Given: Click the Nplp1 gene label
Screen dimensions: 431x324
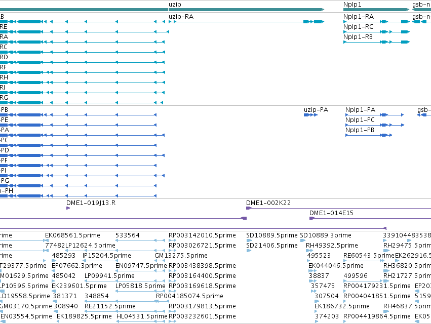Looking at the screenshot, I should point(352,5).
